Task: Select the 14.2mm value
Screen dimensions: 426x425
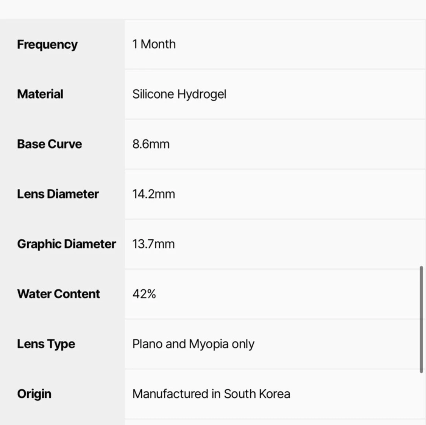Action: (154, 194)
